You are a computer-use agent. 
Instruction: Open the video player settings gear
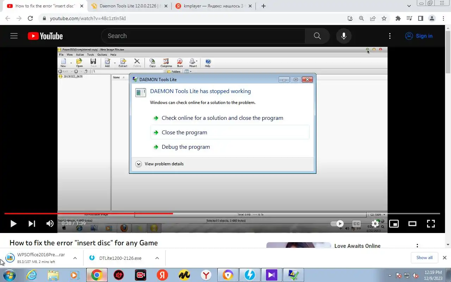tap(375, 223)
